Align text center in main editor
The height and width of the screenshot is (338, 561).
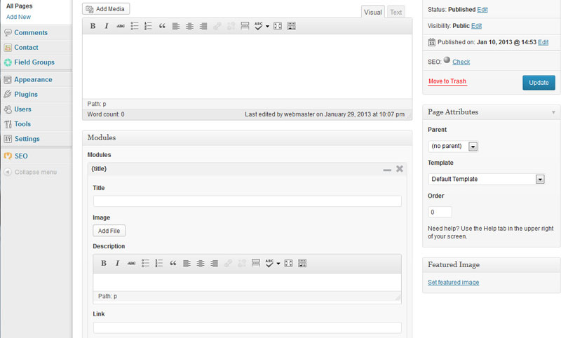[x=189, y=26]
